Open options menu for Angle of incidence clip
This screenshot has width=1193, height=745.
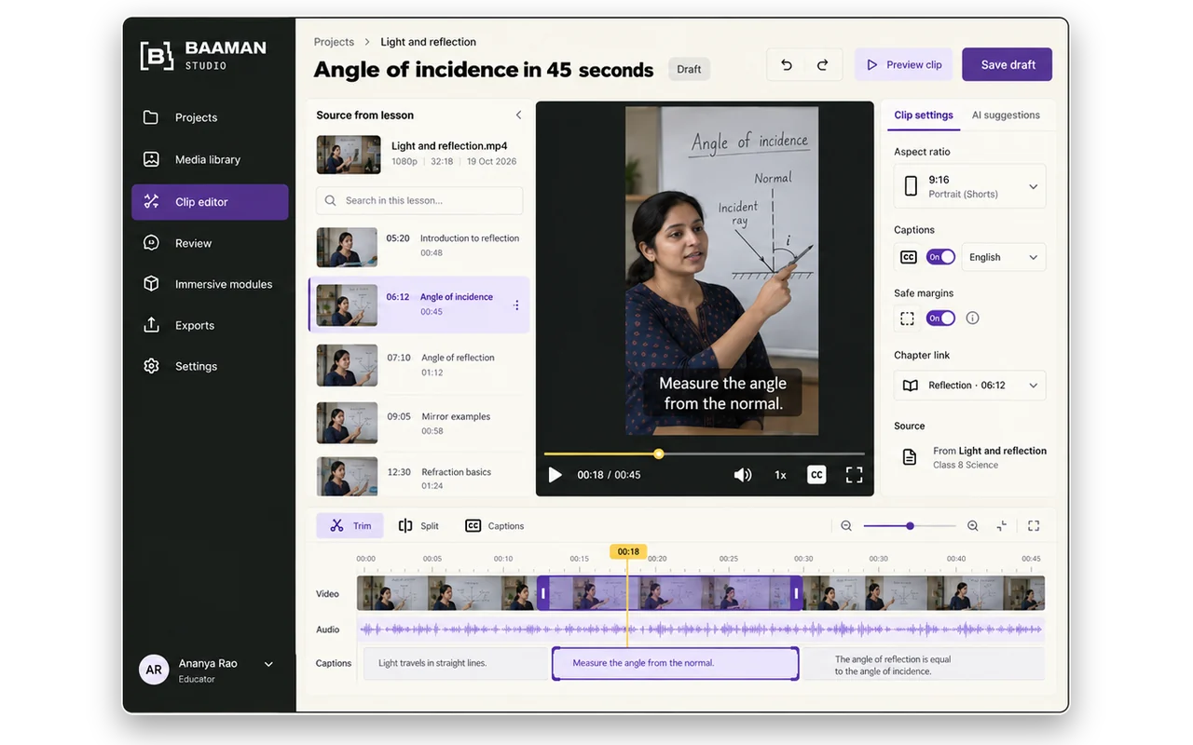click(516, 305)
